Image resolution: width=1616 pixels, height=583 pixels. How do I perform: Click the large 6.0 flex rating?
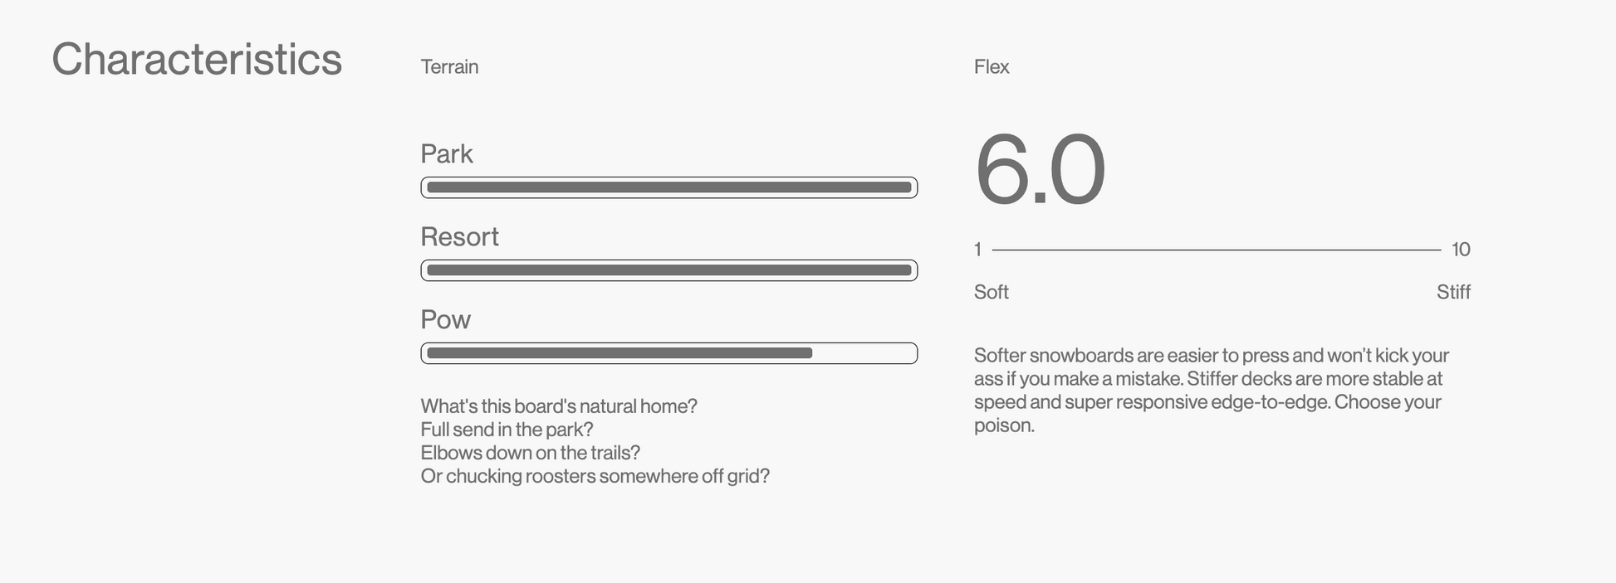[x=1040, y=169]
